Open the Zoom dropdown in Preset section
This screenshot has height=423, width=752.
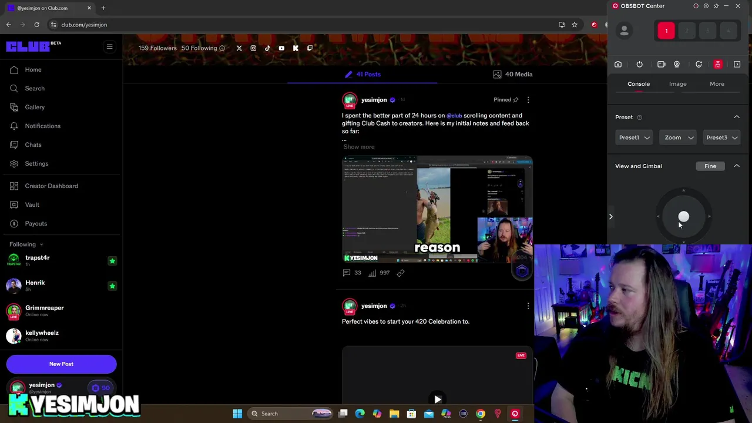click(678, 137)
